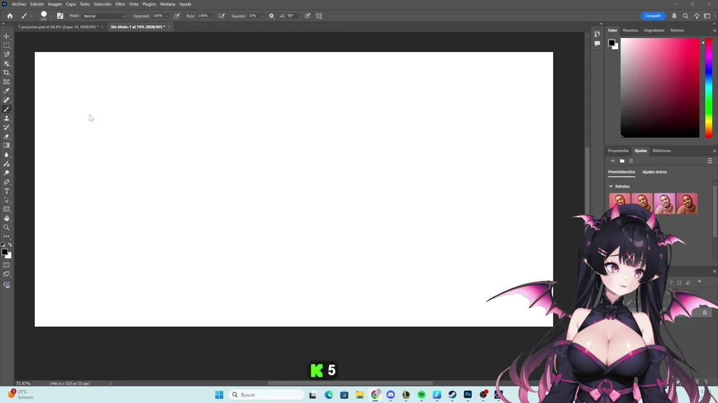This screenshot has width=718, height=403.
Task: Click the Compartir button
Action: 653,16
